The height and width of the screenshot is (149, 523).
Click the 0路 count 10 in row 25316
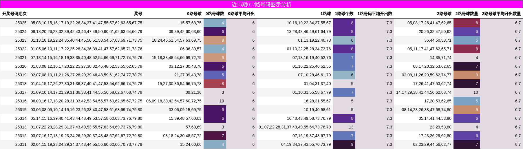tap(215, 101)
